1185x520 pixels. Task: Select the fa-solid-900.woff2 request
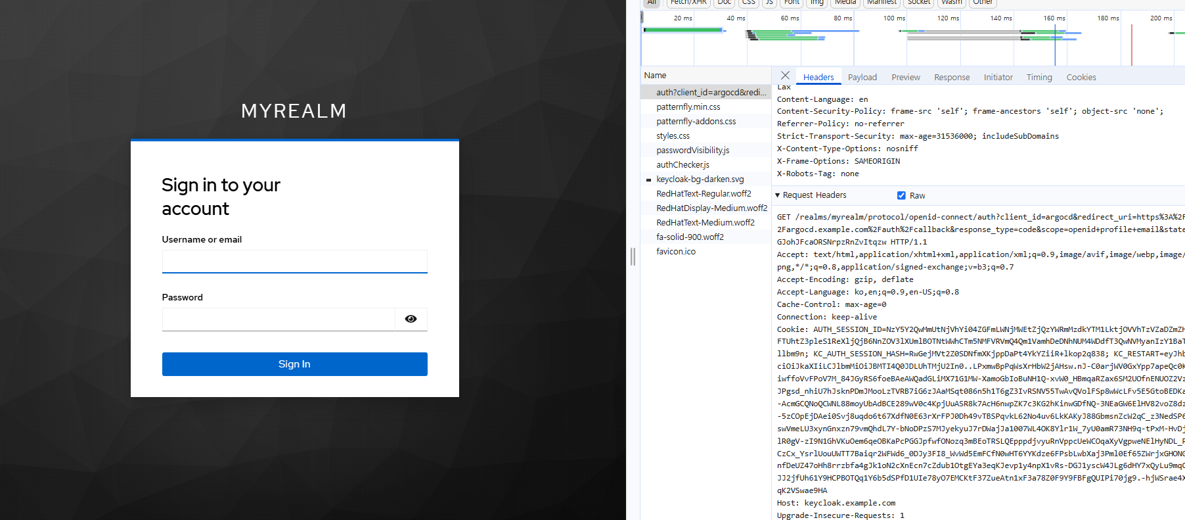(x=705, y=237)
